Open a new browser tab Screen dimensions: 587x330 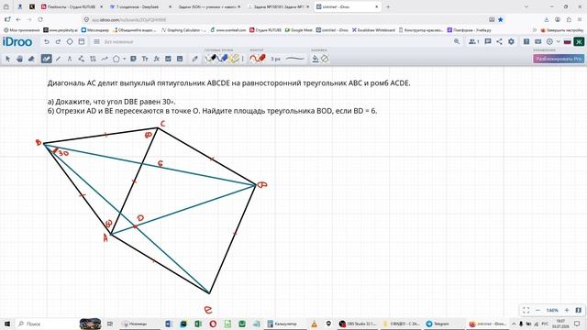pyautogui.click(x=388, y=6)
